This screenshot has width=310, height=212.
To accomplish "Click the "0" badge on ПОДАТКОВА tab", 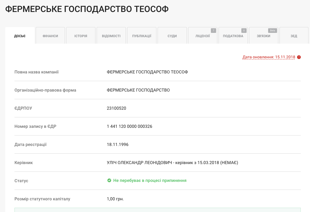I will [x=244, y=30].
